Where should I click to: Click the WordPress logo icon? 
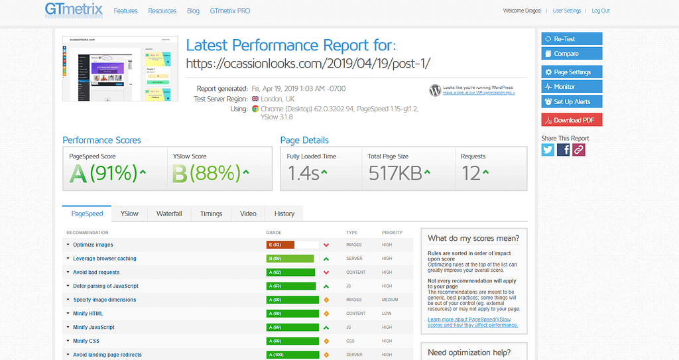point(435,90)
